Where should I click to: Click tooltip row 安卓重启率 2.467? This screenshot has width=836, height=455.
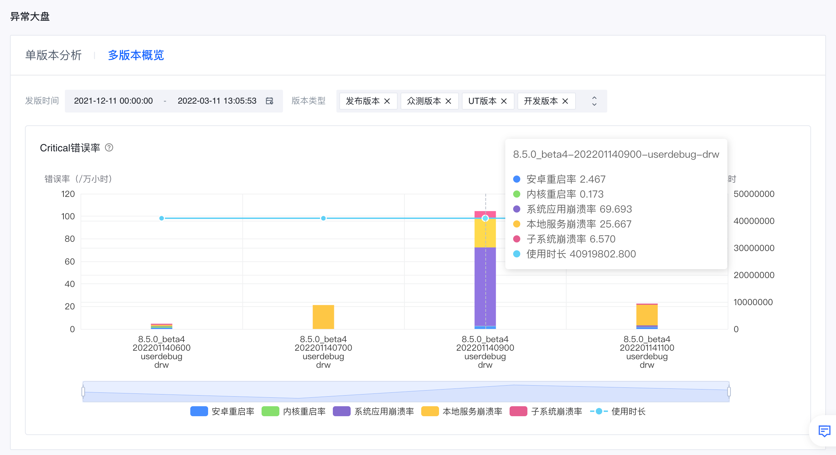(559, 179)
